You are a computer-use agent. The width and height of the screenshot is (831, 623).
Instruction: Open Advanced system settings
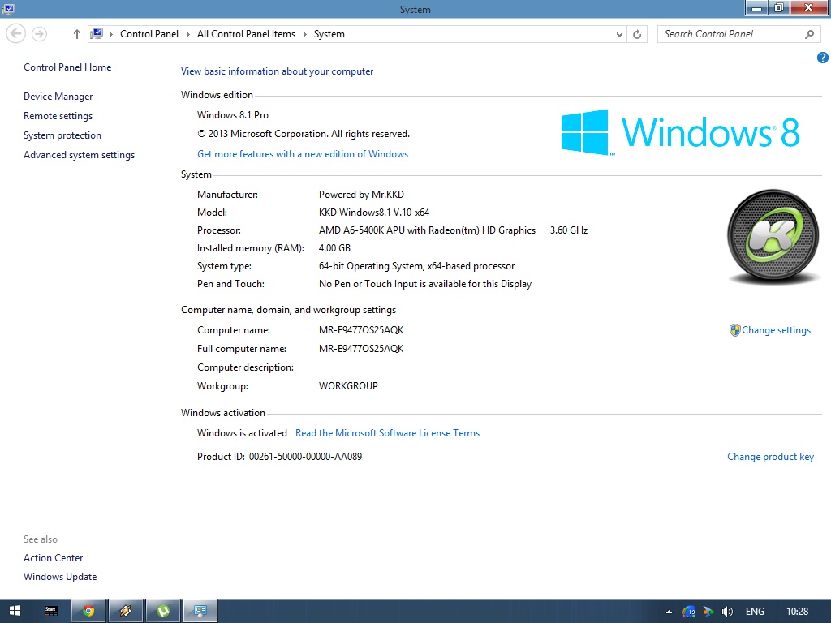point(79,155)
